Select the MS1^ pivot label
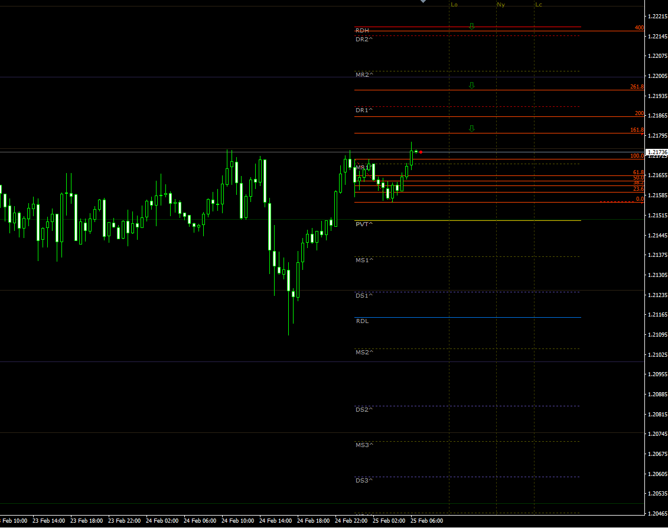Screen dimensions: 668x528 [364, 260]
